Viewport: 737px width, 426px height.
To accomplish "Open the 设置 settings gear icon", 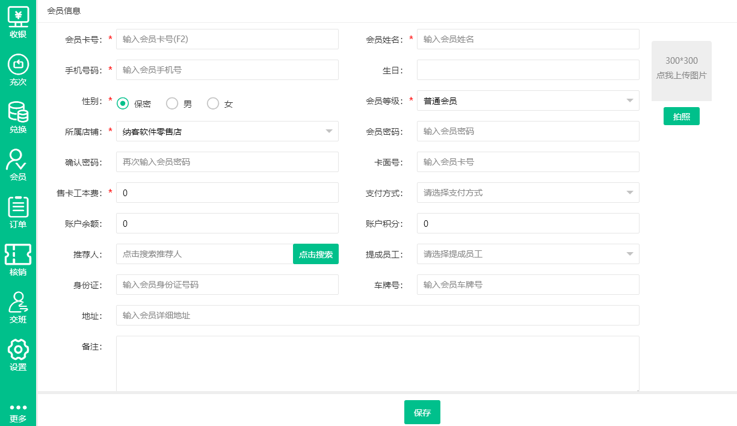I will 18,350.
